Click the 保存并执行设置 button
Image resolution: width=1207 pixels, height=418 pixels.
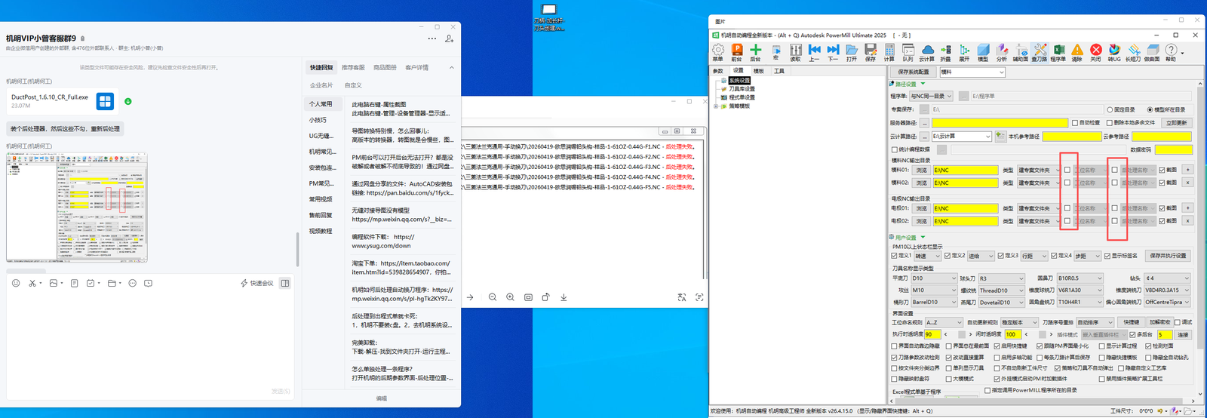point(1169,256)
